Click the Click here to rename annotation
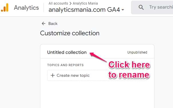The image size is (173, 108). click(x=129, y=70)
